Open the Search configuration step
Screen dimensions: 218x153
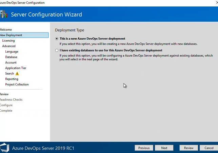[9, 74]
